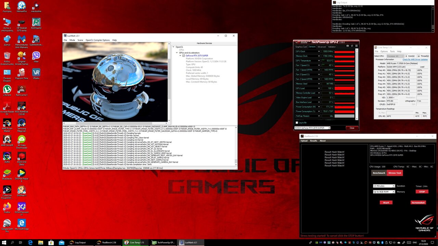Viewport: 438px width, 246px height.
Task: Click GPU-Z refresh icon
Action: click(352, 46)
